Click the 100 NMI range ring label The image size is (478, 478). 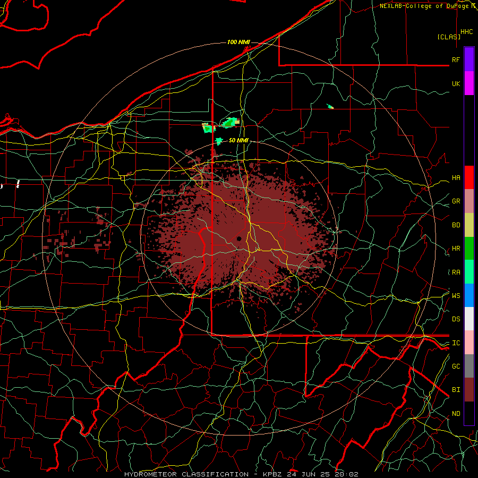click(x=238, y=42)
